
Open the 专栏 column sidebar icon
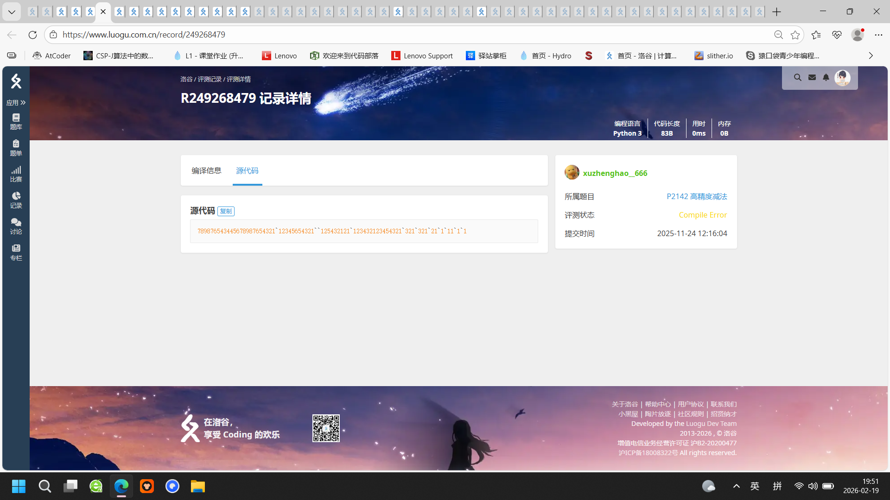click(16, 252)
